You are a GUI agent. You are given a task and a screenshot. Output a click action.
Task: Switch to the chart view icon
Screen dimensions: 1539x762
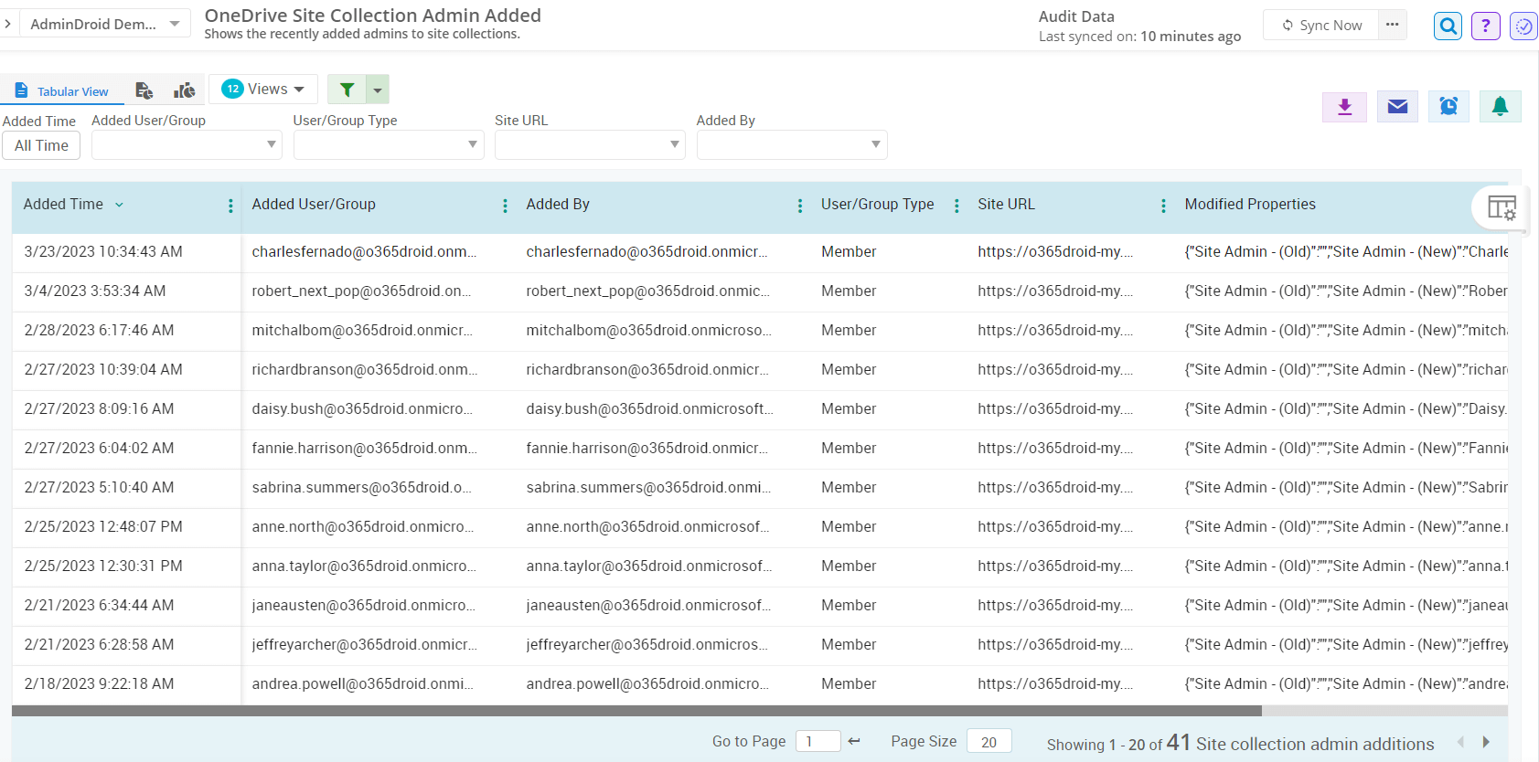coord(185,90)
